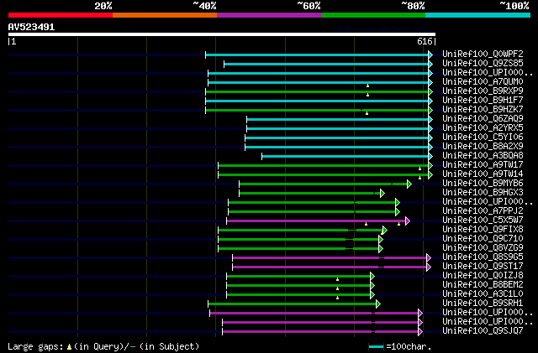Click the arrowhead ending the Q9ST17 alignment
538x353 pixels.
point(429,267)
